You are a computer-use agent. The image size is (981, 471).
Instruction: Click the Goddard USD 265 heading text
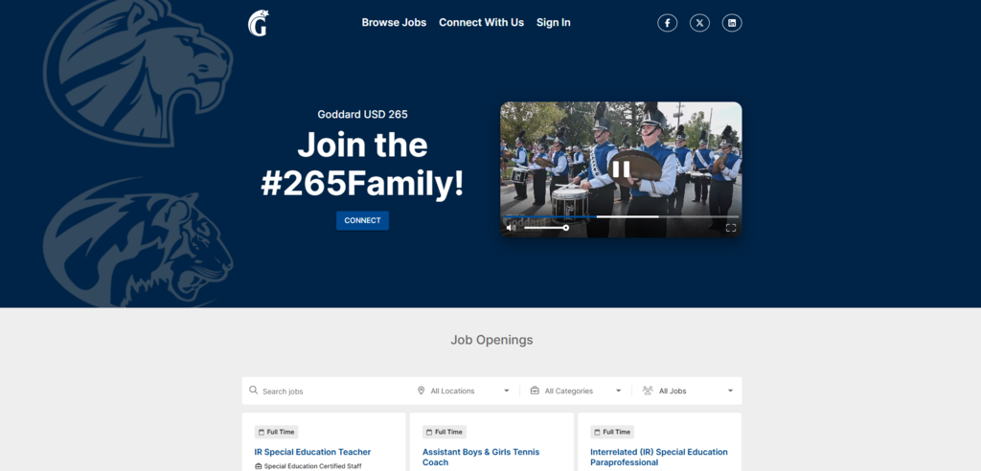(x=362, y=115)
